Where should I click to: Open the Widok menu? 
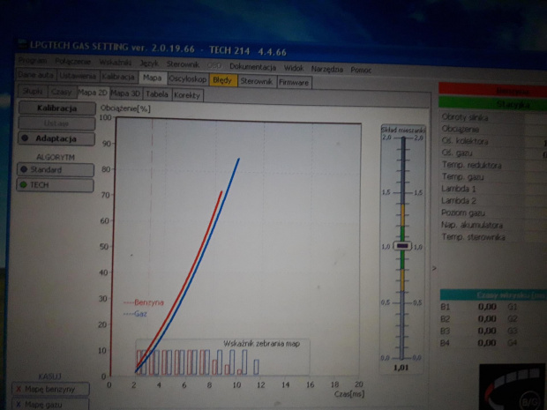click(x=294, y=68)
